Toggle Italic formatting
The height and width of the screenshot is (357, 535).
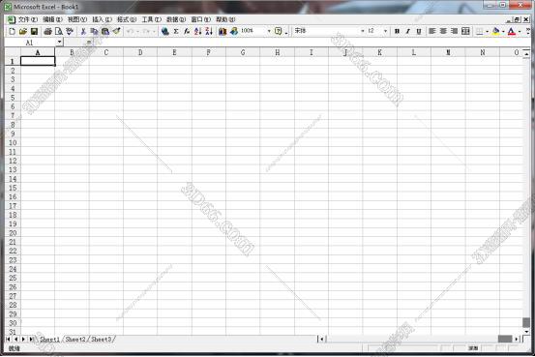coord(407,31)
